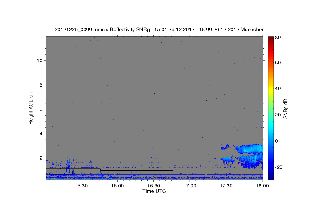Click the height tick label 10
325x216 pixels.
(x=39, y=60)
